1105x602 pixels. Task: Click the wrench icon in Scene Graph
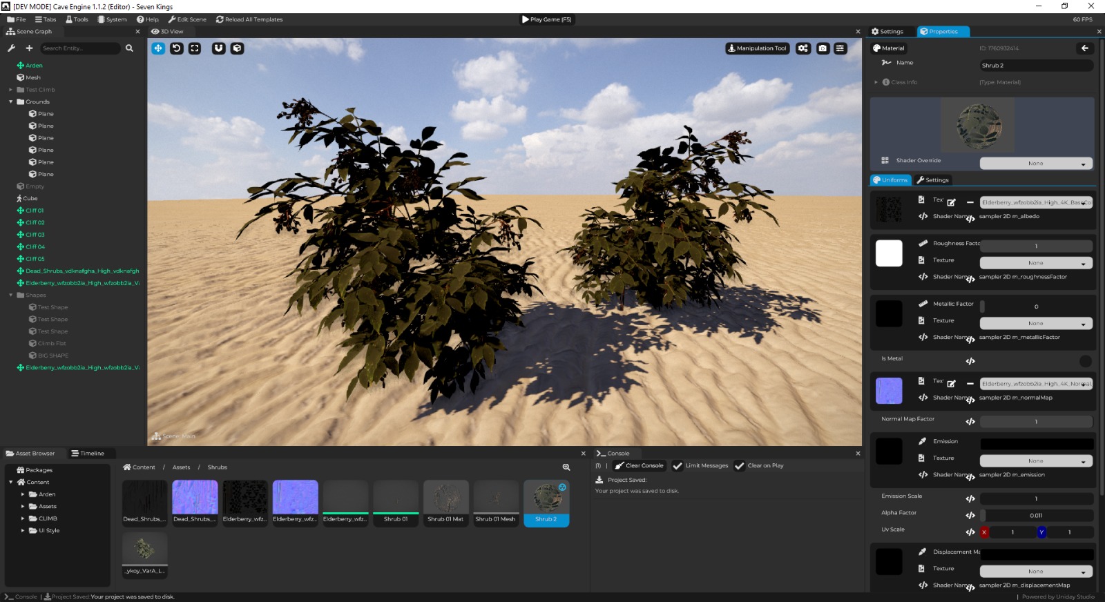(x=11, y=48)
